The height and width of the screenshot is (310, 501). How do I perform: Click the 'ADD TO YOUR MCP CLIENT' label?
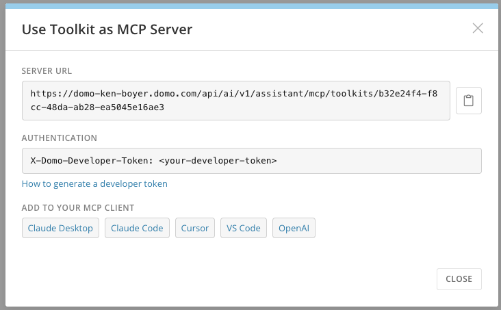click(x=78, y=208)
